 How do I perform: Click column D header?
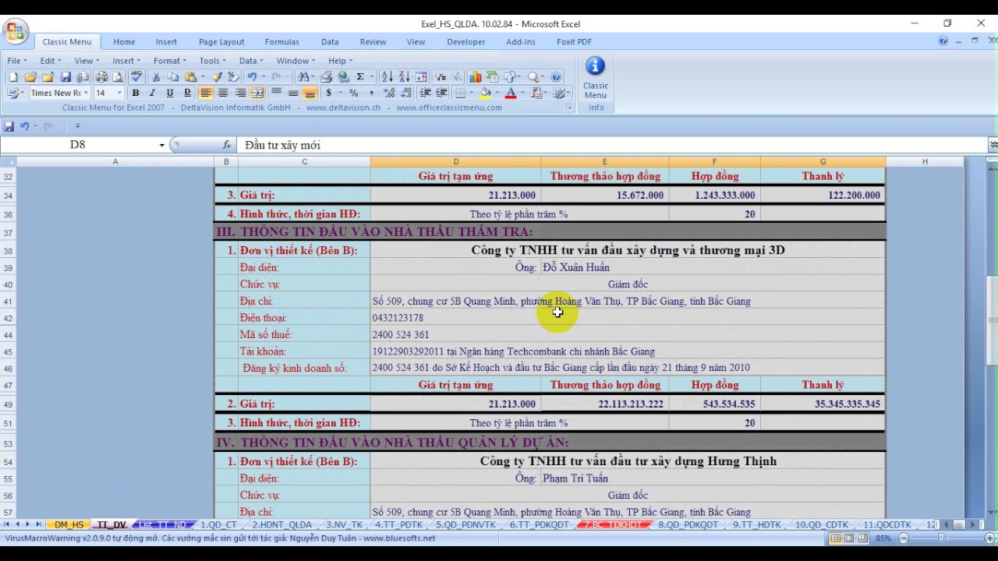tap(455, 161)
